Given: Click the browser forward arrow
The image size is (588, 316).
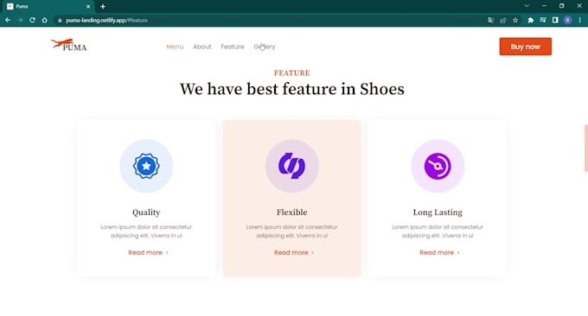Looking at the screenshot, I should pos(20,20).
